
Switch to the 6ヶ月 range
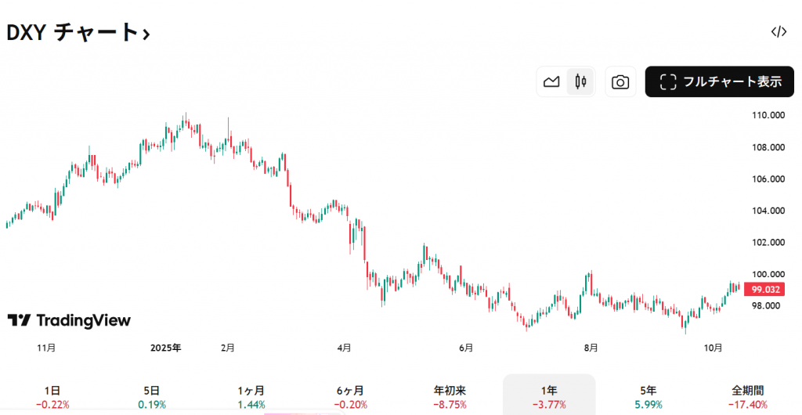[349, 396]
